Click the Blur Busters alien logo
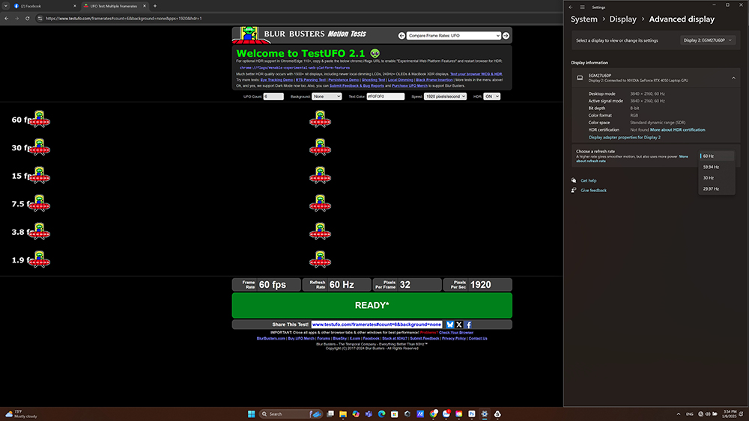 click(247, 35)
